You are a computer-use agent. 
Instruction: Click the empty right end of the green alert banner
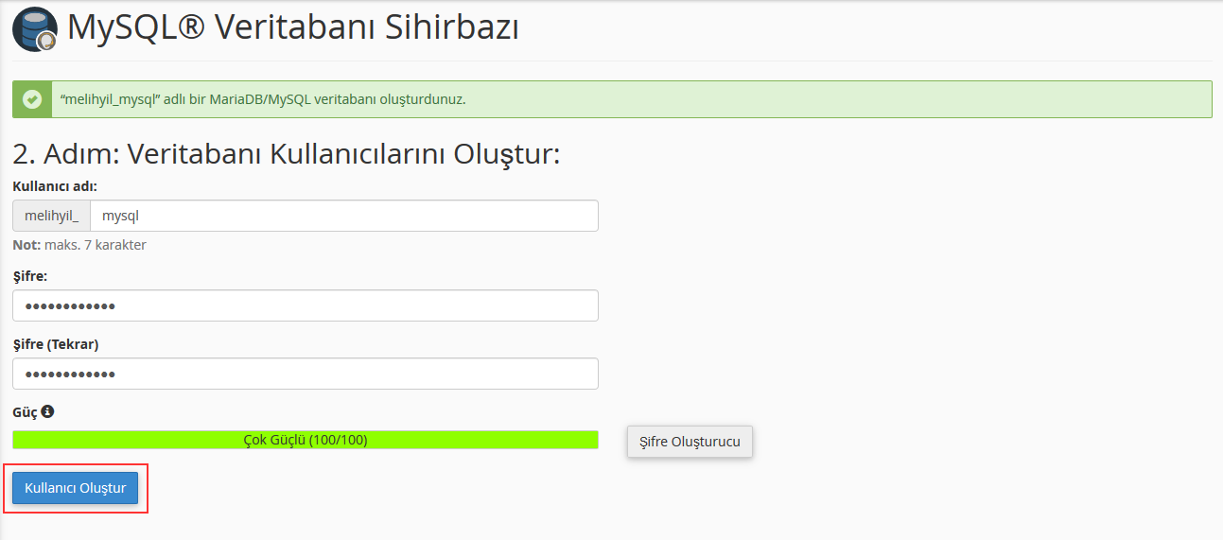pos(1040,99)
